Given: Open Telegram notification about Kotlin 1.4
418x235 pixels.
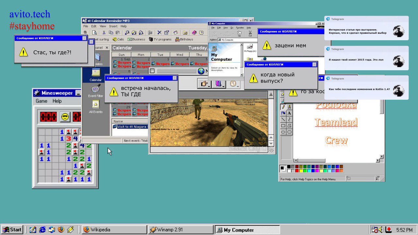Looking at the screenshot, I should coord(366,87).
